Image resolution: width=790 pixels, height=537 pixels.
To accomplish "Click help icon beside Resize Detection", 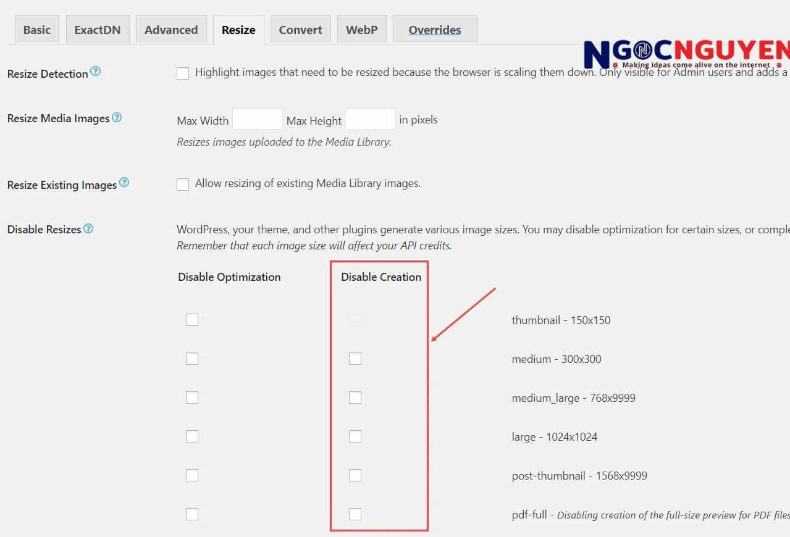I will pyautogui.click(x=95, y=72).
